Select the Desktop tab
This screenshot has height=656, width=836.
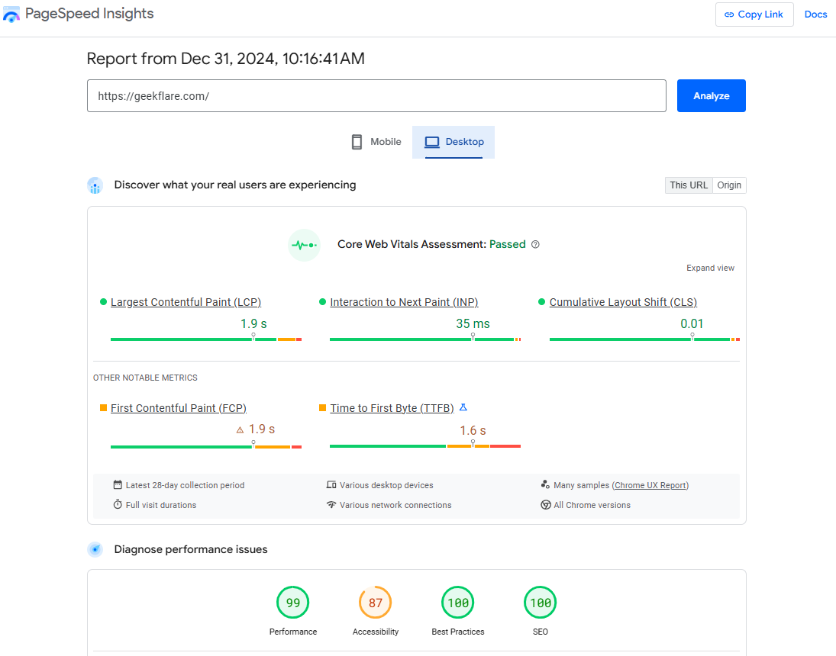click(x=454, y=142)
